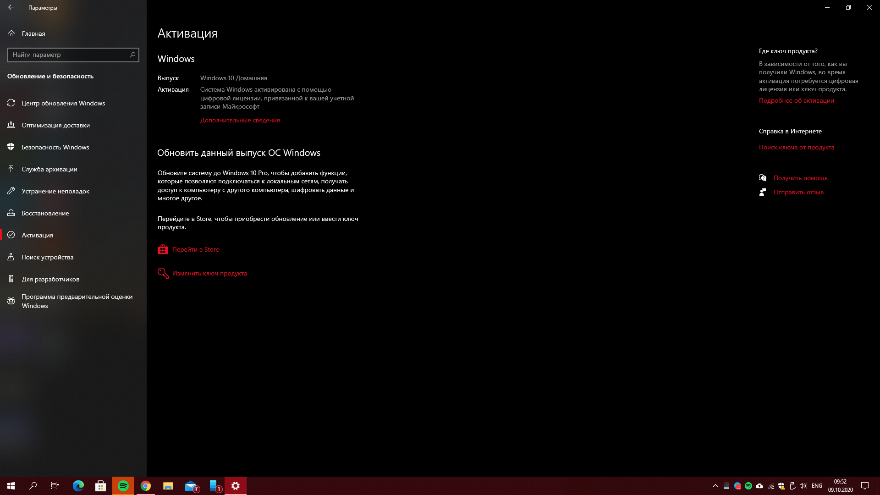Switch to Spotify on taskbar
The width and height of the screenshot is (880, 495).
123,486
